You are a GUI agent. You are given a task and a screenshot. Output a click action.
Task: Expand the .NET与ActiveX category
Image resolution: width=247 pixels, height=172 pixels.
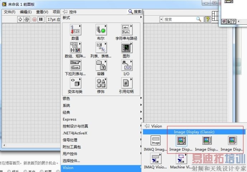pyautogui.click(x=101, y=133)
